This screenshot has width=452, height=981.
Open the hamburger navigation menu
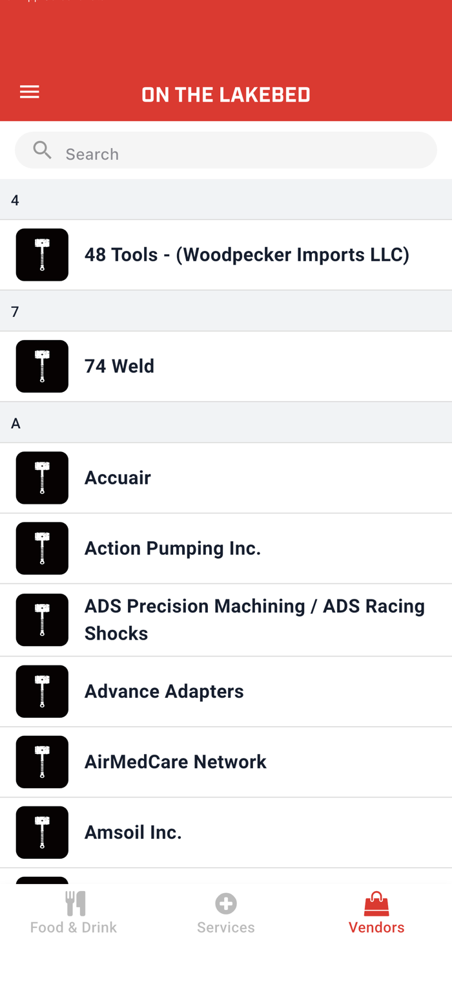pos(30,92)
